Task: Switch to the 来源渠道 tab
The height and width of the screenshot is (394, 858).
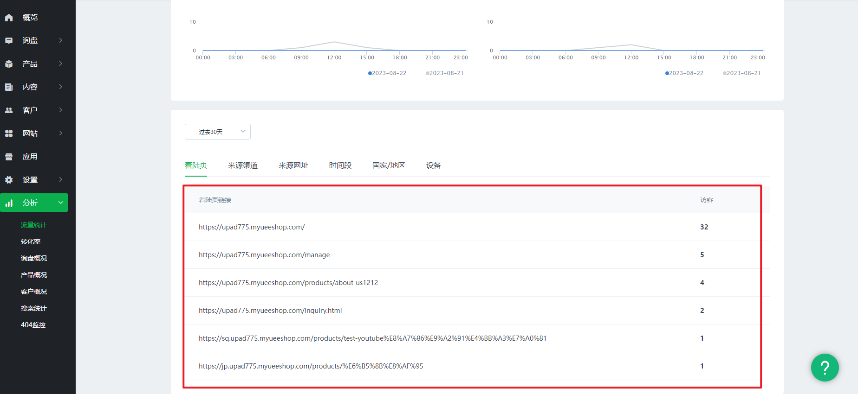Action: click(243, 165)
